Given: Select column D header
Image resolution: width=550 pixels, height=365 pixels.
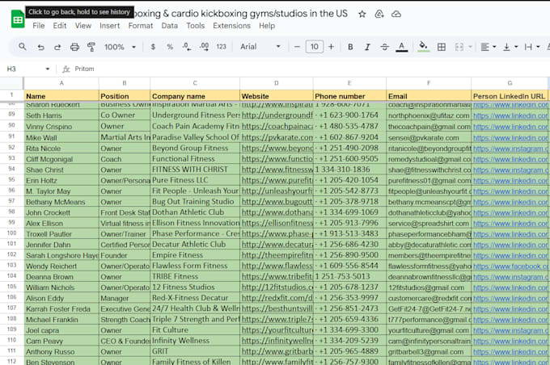Looking at the screenshot, I should (x=277, y=83).
